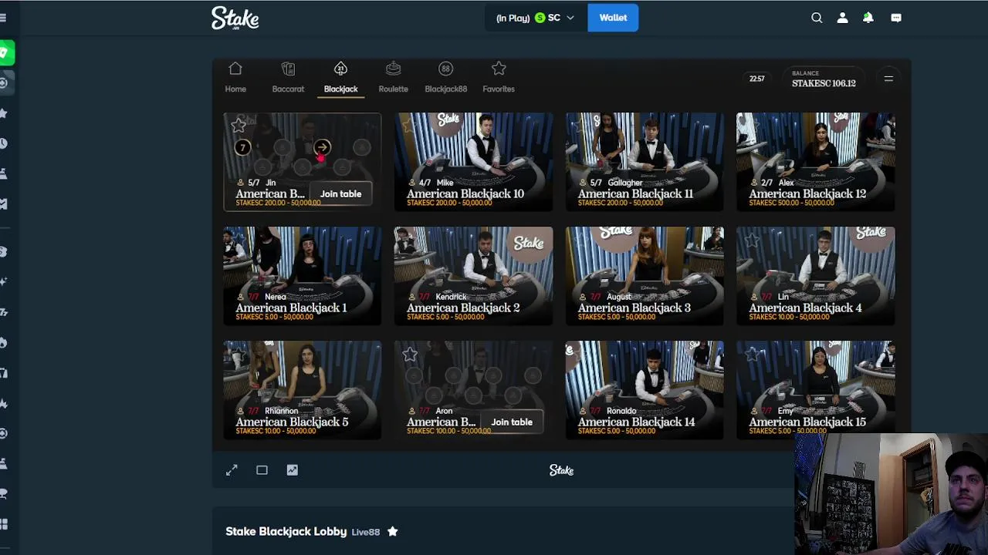Switch to the Baccarat tab
Image resolution: width=988 pixels, height=555 pixels.
pyautogui.click(x=288, y=78)
